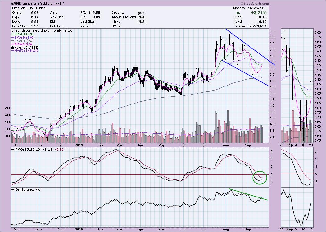Select the Prev Close value 5.91
This screenshot has height=232, width=326.
34,26
